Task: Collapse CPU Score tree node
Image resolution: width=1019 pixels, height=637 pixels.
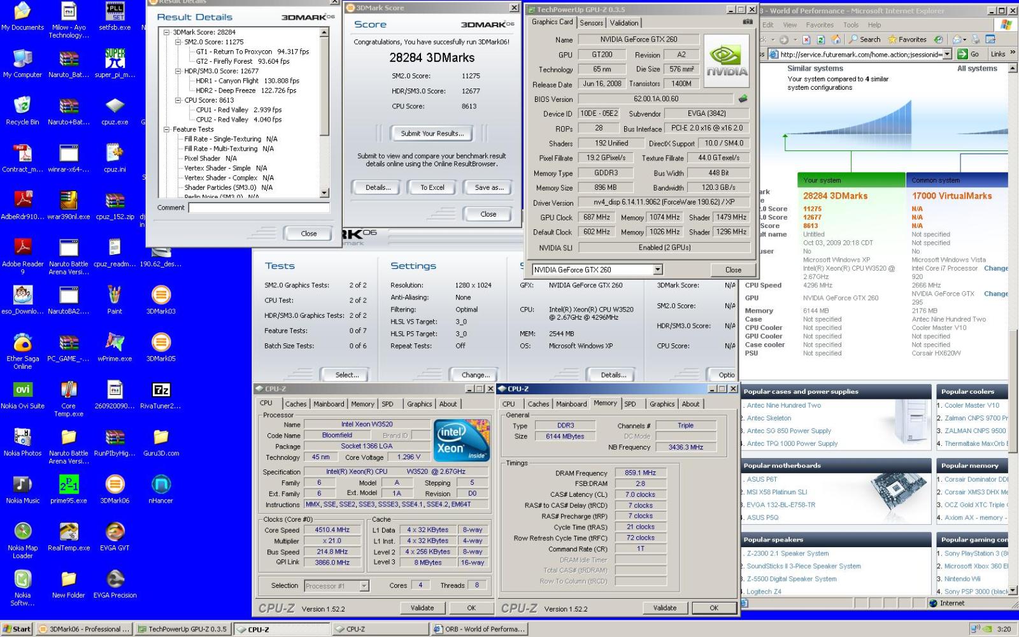Action: pos(178,100)
